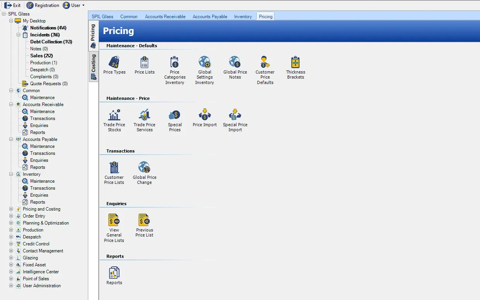Expand the Planning & Optimization node
The height and width of the screenshot is (300, 480).
pos(11,223)
